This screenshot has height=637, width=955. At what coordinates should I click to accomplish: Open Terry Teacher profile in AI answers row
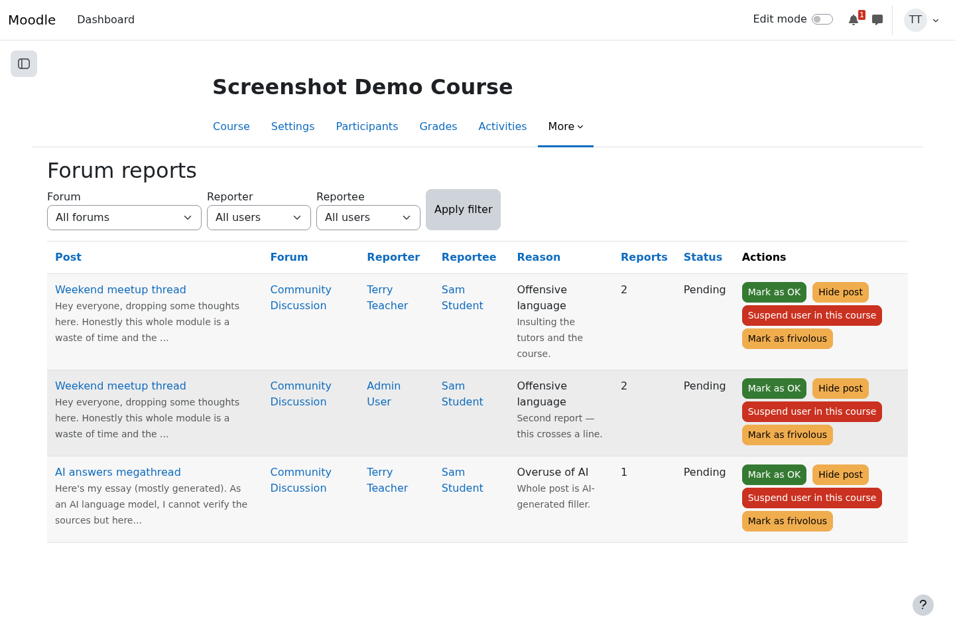(x=387, y=480)
